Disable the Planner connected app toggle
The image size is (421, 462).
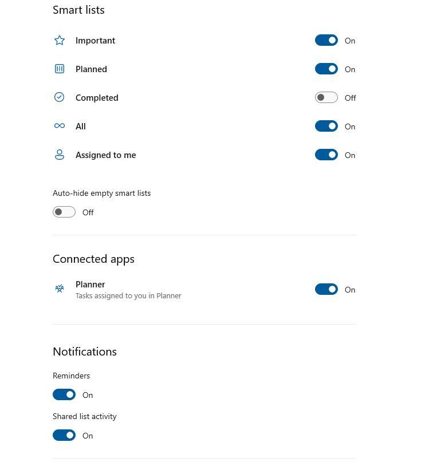tap(326, 290)
